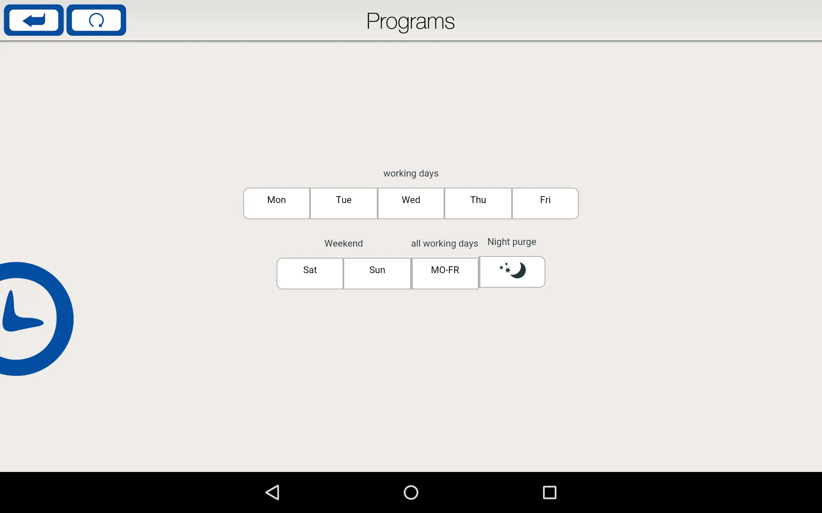Image resolution: width=822 pixels, height=513 pixels.
Task: Click the reset/refresh circular icon
Action: point(96,20)
